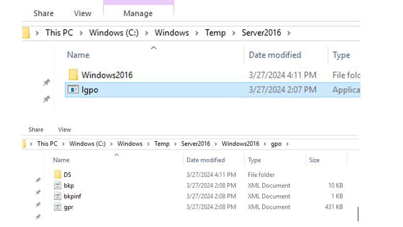Select Server2016 in the upper breadcrumb
403x227 pixels.
point(261,33)
